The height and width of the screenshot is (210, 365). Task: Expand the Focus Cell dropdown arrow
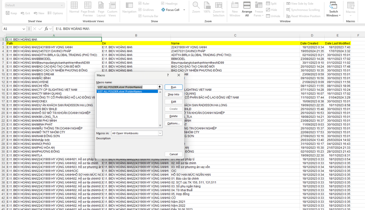[184, 10]
